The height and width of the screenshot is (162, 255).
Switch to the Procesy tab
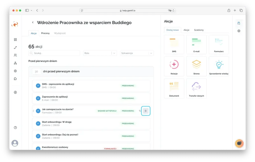[x=45, y=33]
